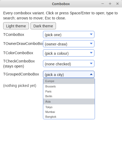Click the Europe group header
Screen dimensions: 122x148
(x=69, y=81)
